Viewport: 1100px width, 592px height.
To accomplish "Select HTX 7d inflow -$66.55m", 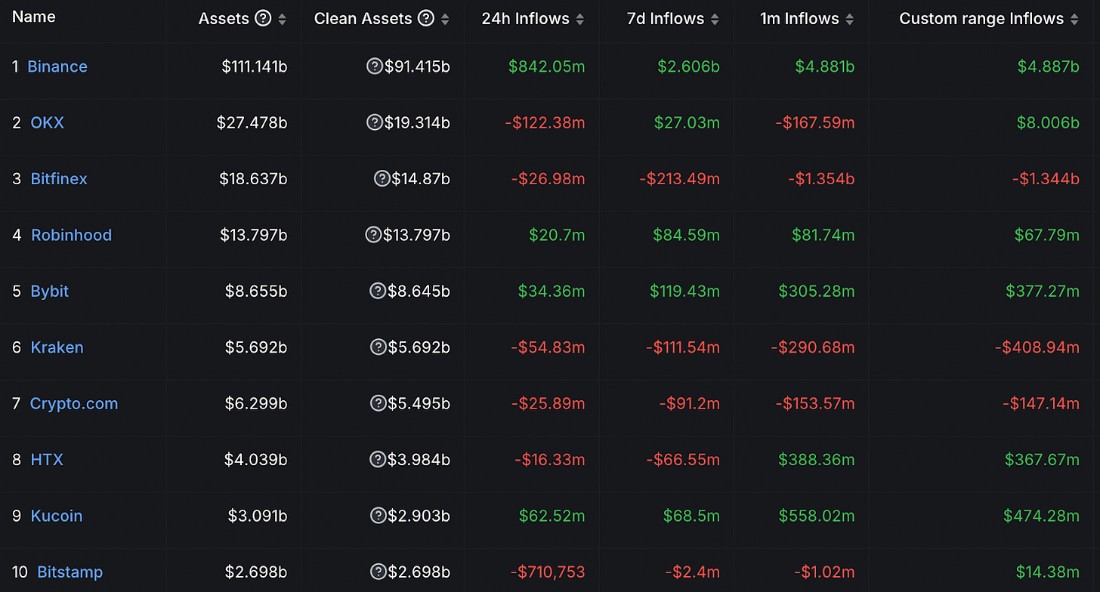I will pos(683,459).
